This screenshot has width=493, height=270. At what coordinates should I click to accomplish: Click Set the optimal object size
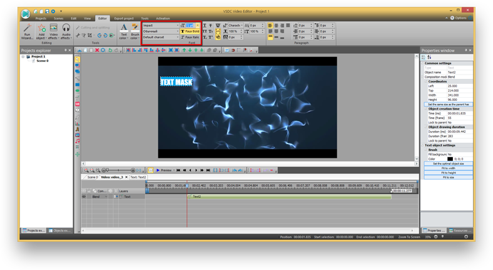(448, 164)
